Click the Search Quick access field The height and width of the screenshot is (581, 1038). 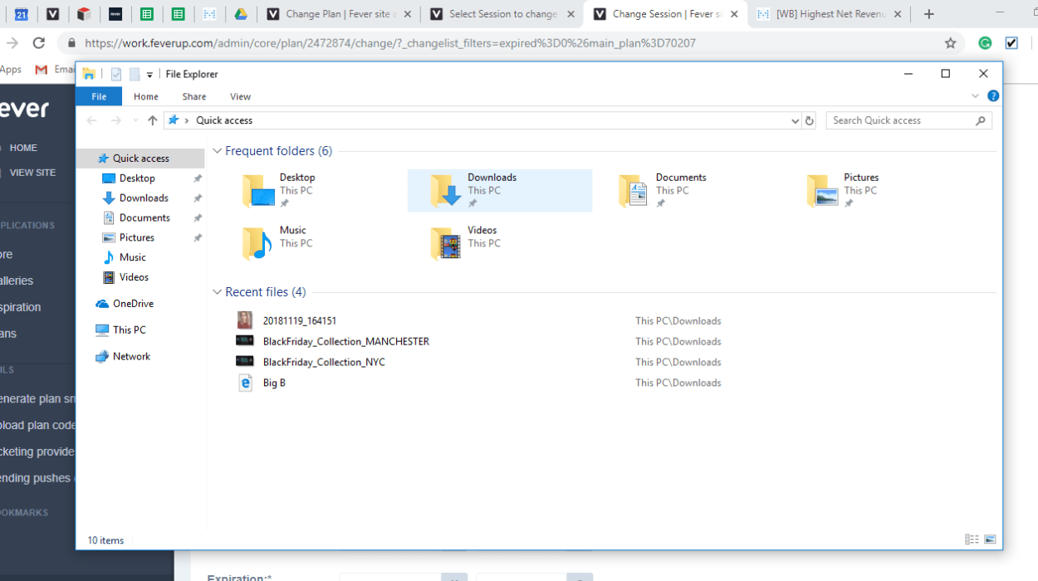pos(901,120)
